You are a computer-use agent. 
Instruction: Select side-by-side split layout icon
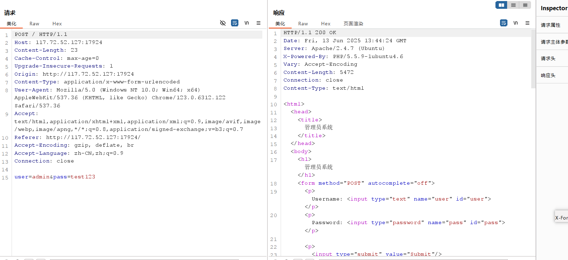[x=501, y=5]
